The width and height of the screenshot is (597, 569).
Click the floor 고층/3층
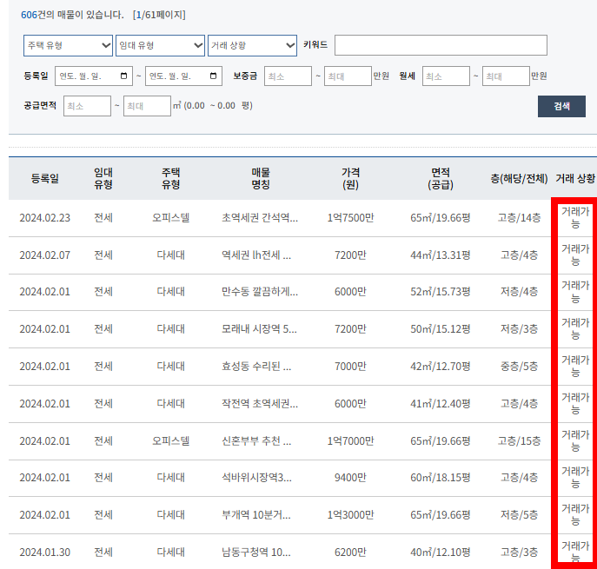[x=519, y=552]
